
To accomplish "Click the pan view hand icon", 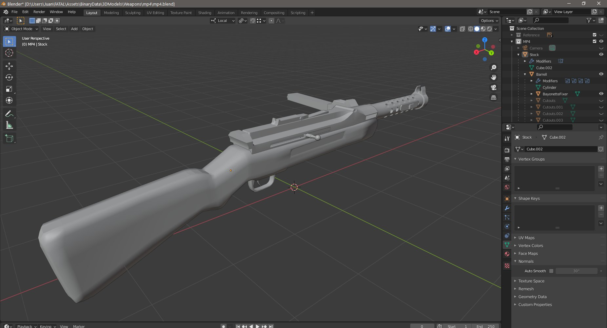I will [x=494, y=77].
